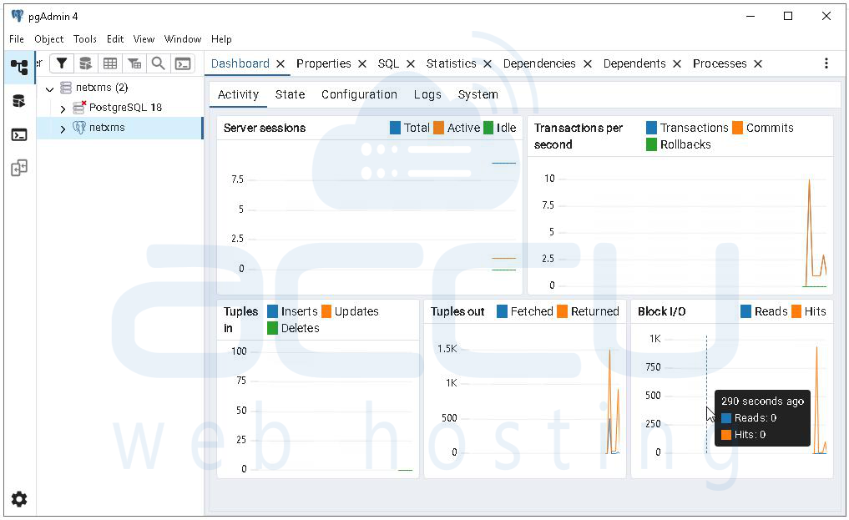This screenshot has width=849, height=520.
Task: Open the Object menu
Action: pos(48,39)
